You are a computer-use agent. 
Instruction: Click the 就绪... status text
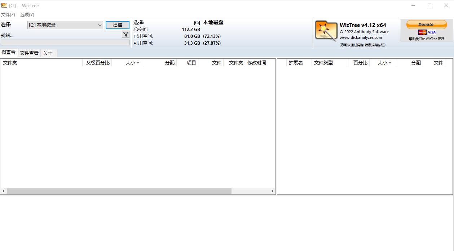7,35
